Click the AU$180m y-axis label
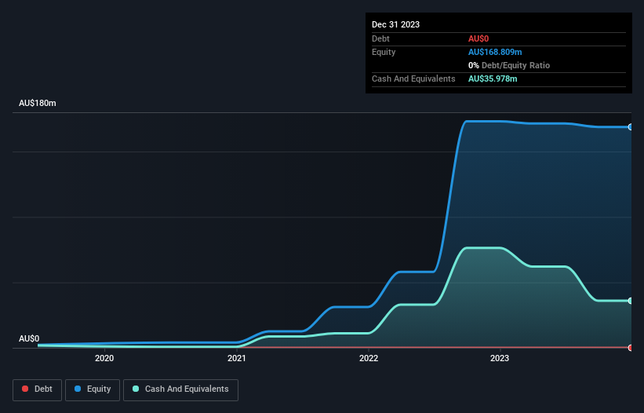The height and width of the screenshot is (413, 644). 38,103
